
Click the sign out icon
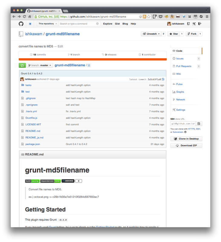(x=200, y=24)
